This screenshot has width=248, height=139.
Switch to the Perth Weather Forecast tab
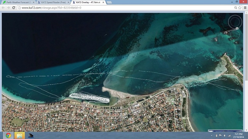point(18,2)
